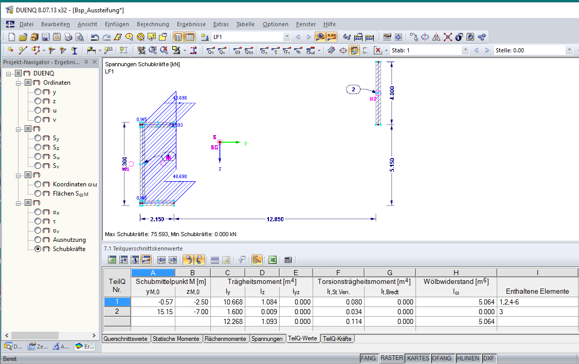Collapse the Ordinaten tree node

[18, 83]
